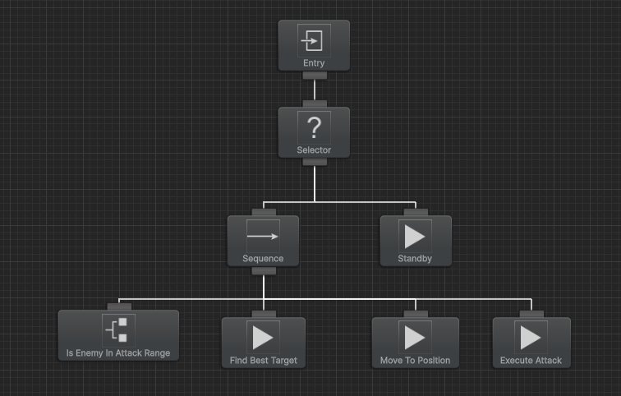Image resolution: width=621 pixels, height=396 pixels.
Task: Click the Entry node arrow icon
Action: pos(314,40)
